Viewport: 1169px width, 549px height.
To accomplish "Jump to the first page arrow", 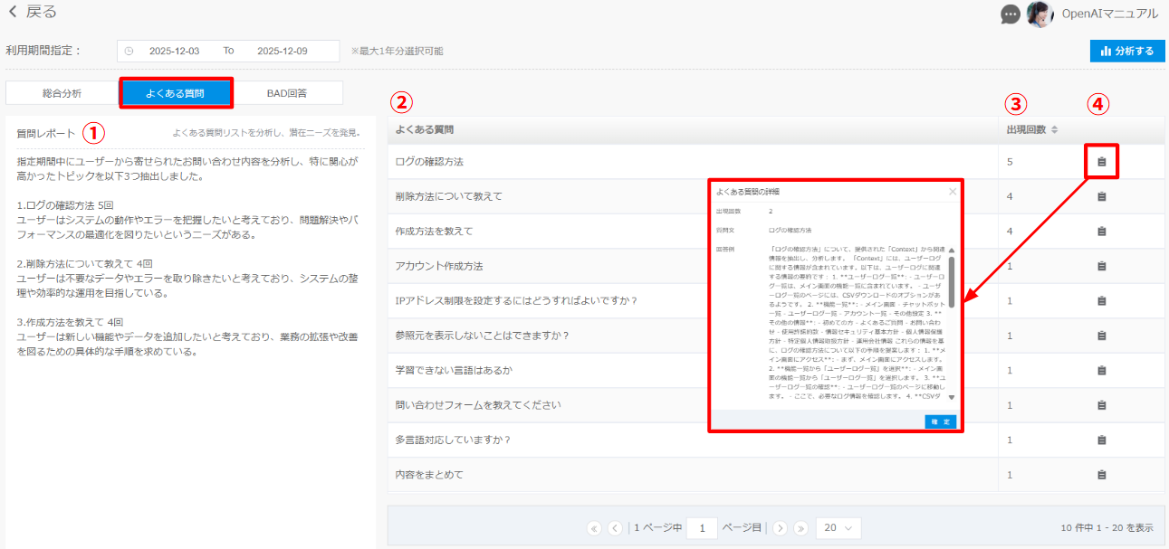I will point(595,528).
